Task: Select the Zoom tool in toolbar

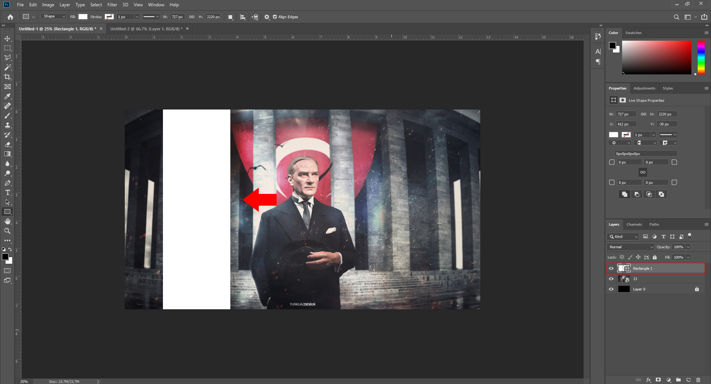Action: pos(7,231)
